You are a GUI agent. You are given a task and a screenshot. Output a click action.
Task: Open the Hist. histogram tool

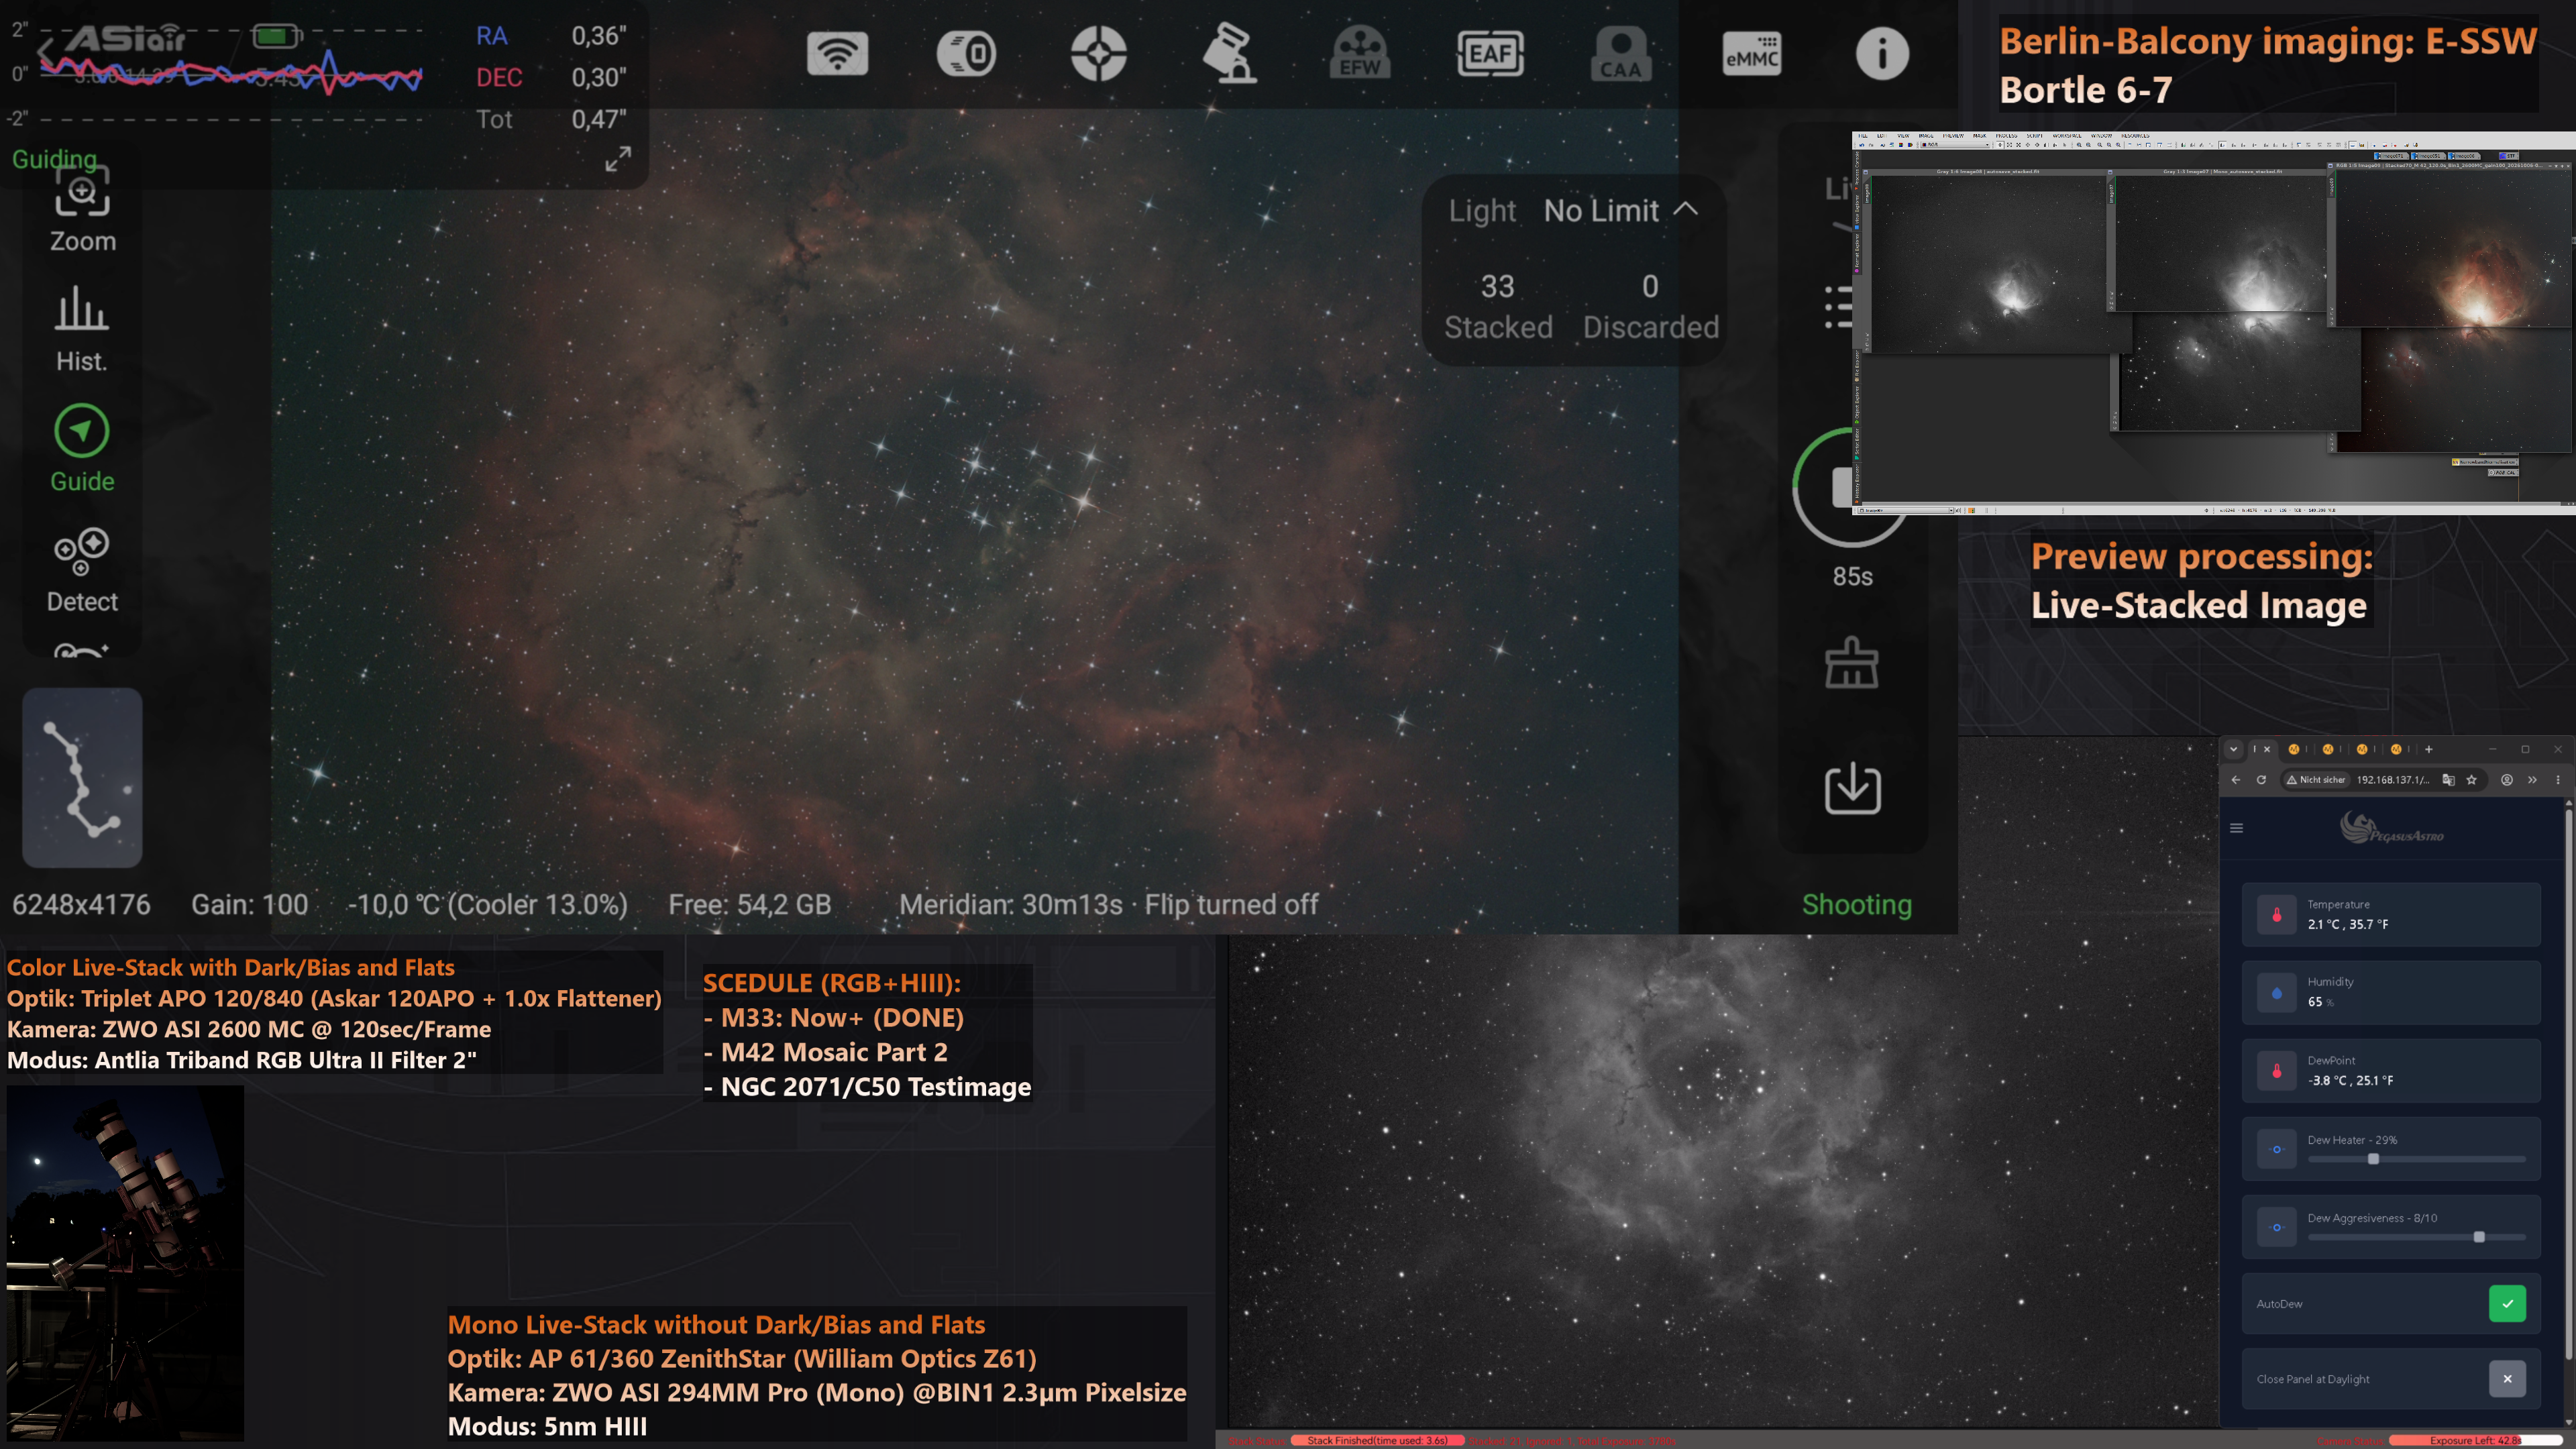(x=82, y=330)
